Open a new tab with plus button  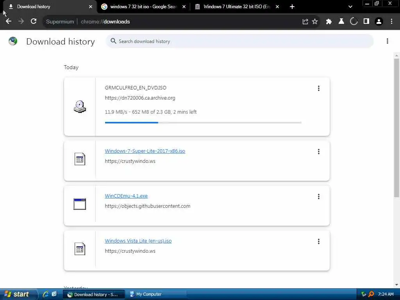(x=292, y=7)
